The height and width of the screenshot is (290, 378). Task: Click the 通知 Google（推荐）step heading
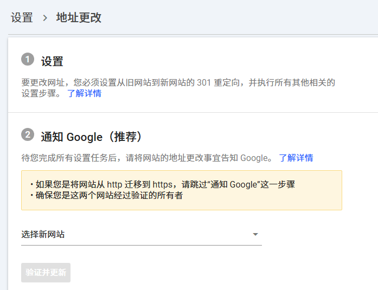[92, 136]
